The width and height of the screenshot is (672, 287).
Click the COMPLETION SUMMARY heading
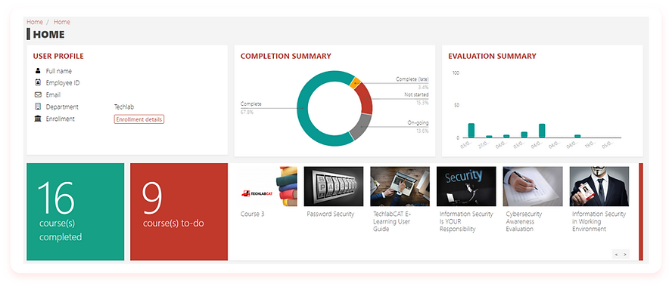[x=285, y=56]
